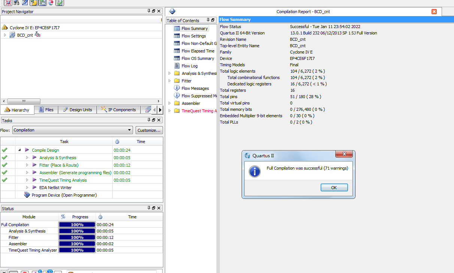Click the Program Device programmer icon

27,195
